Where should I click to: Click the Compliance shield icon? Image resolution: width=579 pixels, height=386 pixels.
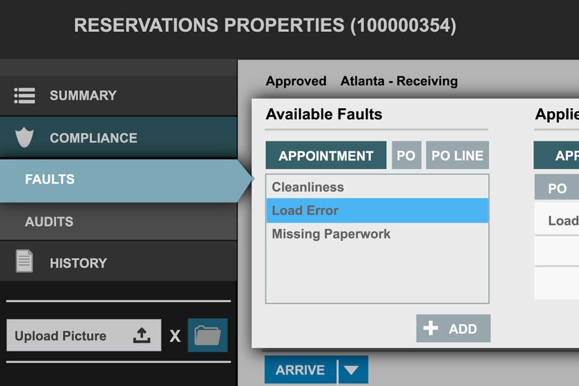(24, 138)
